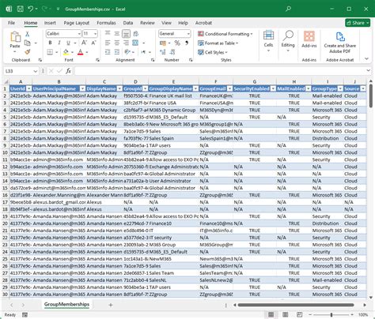Viewport: 375px width, 319px height.
Task: Click the Cells button
Action: (268, 41)
